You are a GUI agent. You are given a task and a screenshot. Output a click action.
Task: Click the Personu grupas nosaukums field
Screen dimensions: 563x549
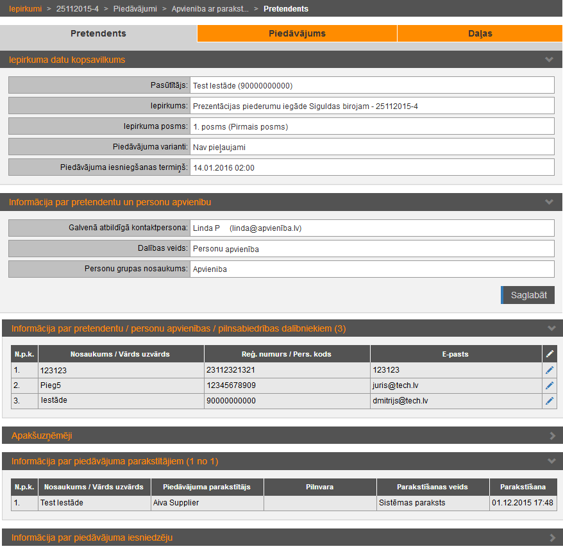coord(372,269)
